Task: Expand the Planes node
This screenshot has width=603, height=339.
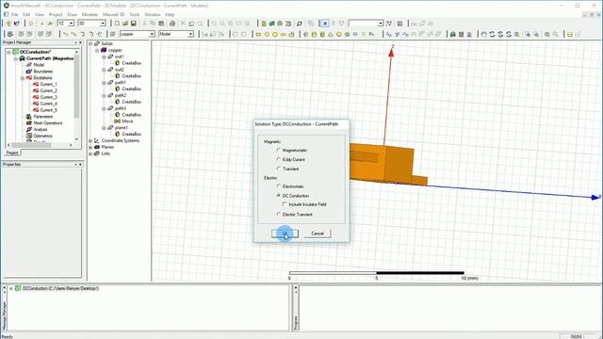Action: [x=90, y=147]
